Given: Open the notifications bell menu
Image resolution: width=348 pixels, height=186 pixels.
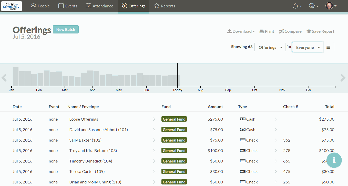Looking at the screenshot, I should 297,6.
